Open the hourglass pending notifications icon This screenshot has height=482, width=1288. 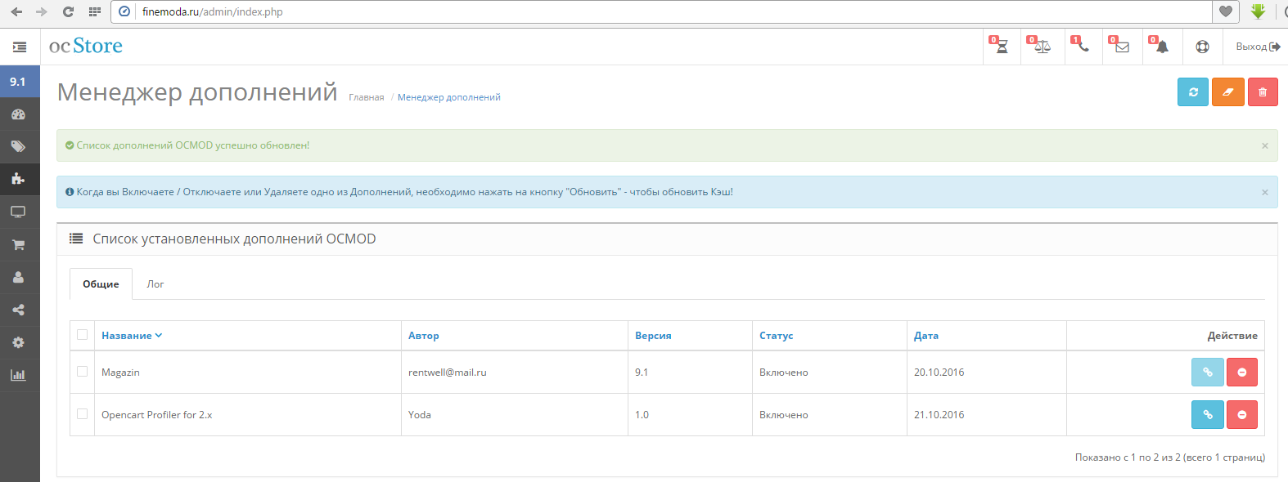click(1002, 47)
